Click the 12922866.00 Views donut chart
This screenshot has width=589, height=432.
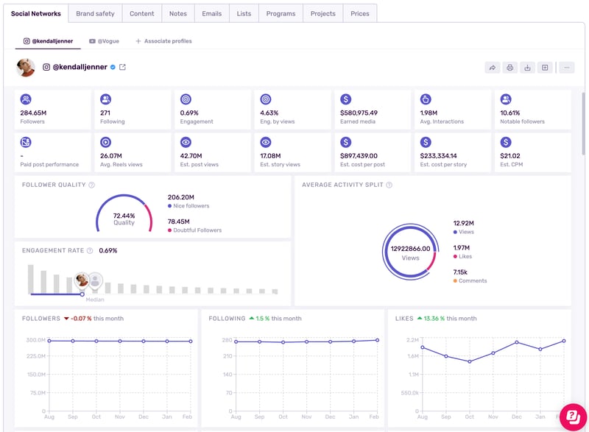(410, 252)
